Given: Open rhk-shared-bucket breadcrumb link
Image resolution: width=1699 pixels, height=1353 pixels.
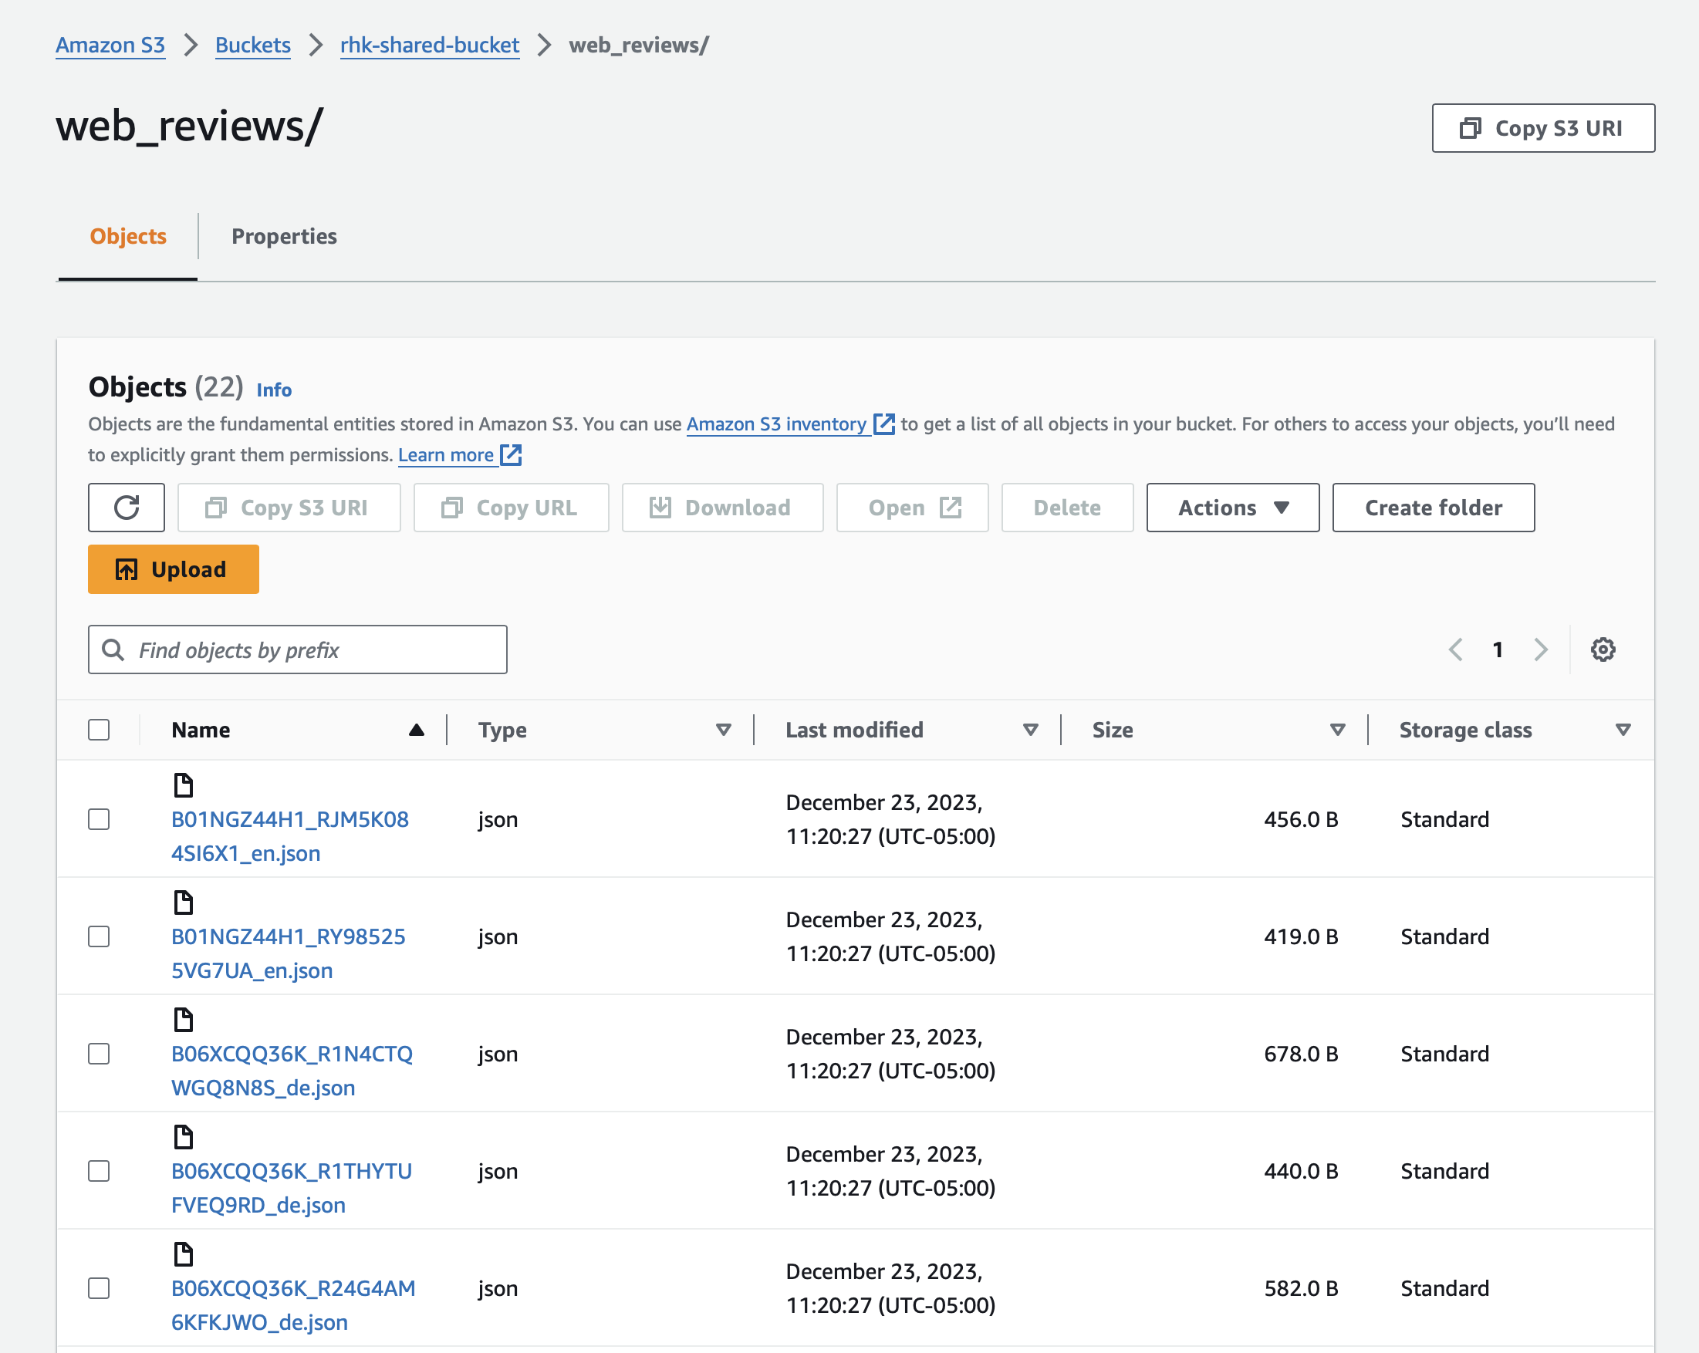Looking at the screenshot, I should (x=430, y=45).
